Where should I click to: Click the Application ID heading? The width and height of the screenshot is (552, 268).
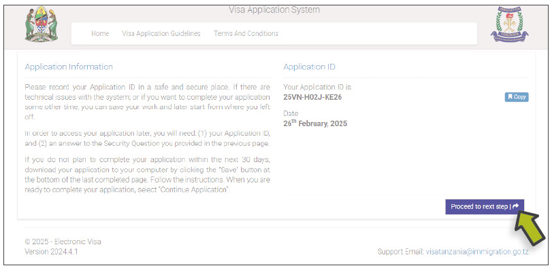coord(309,66)
